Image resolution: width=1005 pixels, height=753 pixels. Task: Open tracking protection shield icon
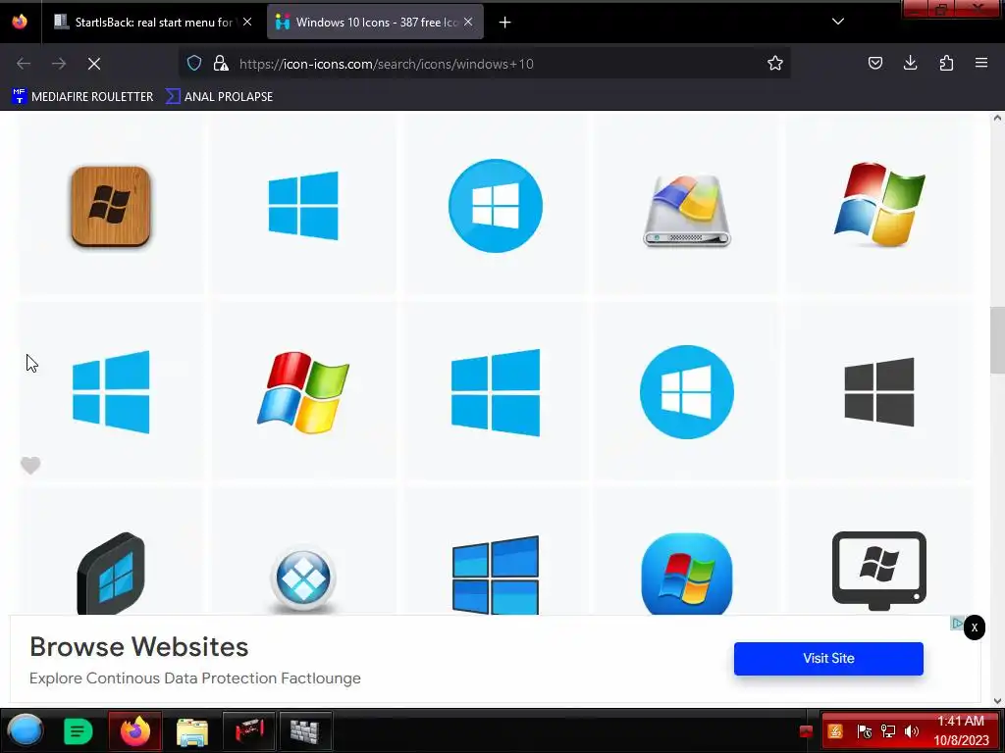[194, 63]
